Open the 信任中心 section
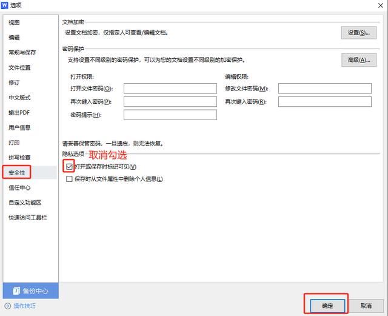 click(x=19, y=188)
